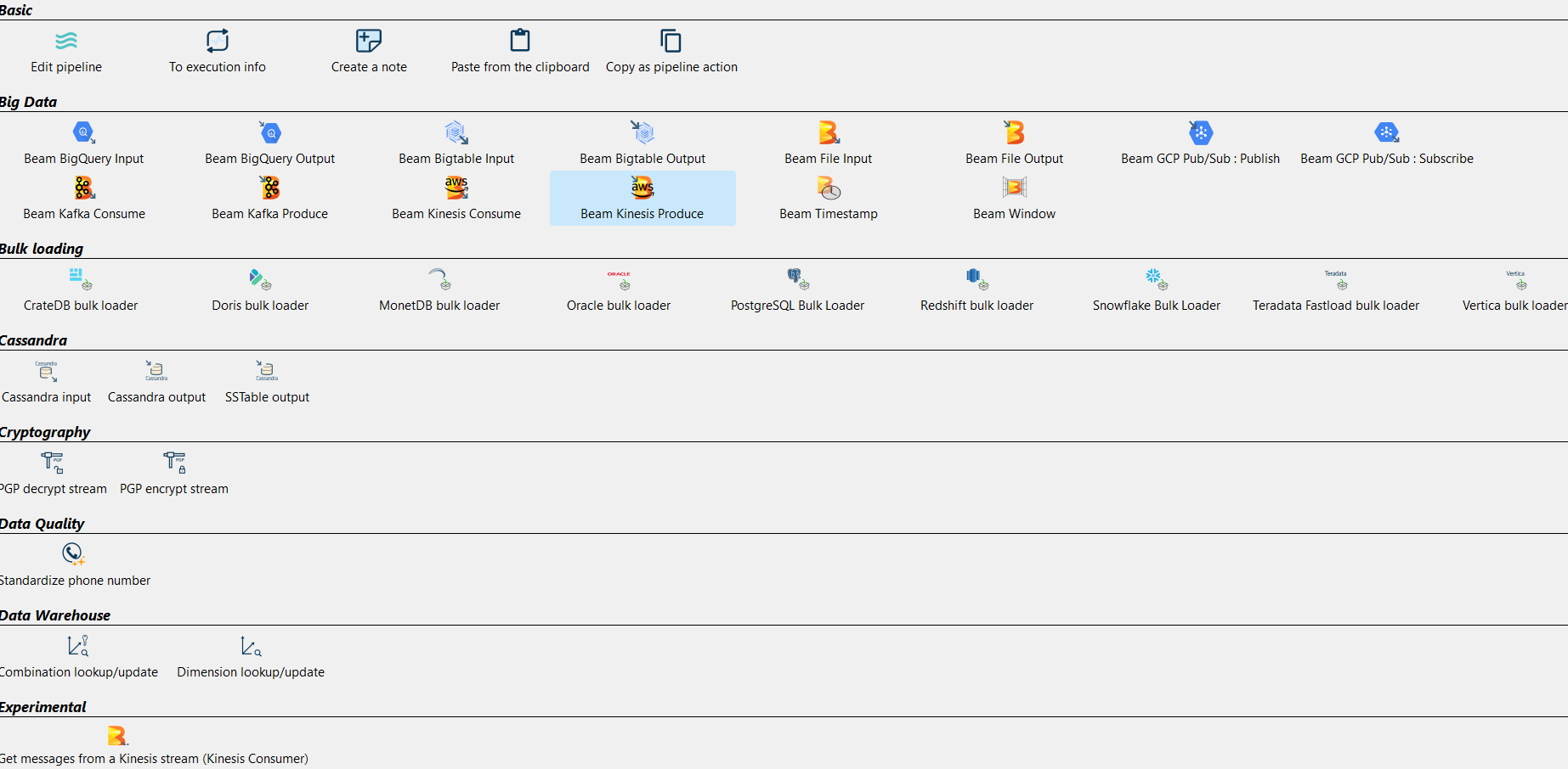This screenshot has width=1568, height=769.
Task: Select the PGP encrypt stream icon
Action: click(x=174, y=463)
